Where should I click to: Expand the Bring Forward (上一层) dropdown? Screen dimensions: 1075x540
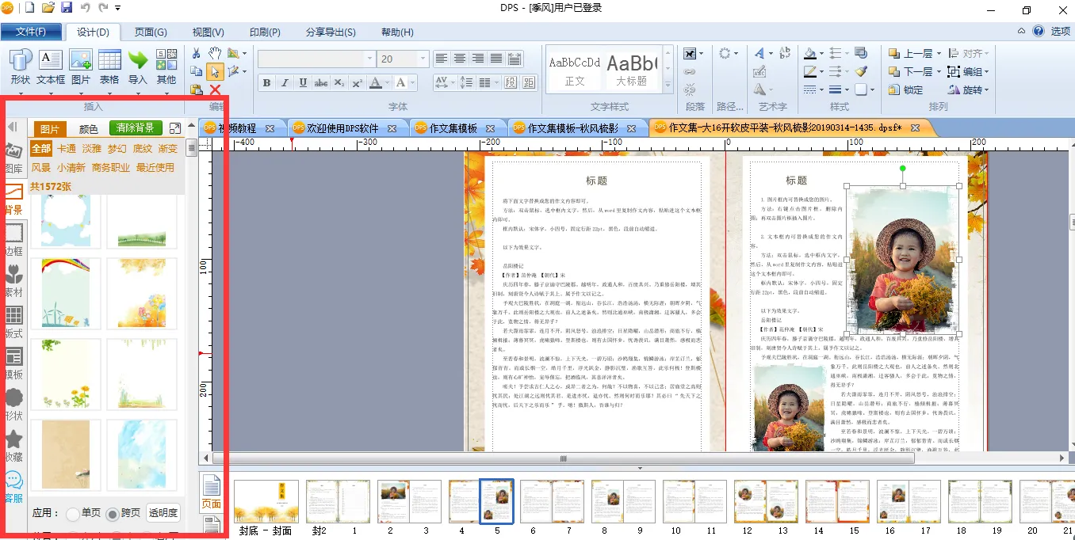tap(941, 54)
